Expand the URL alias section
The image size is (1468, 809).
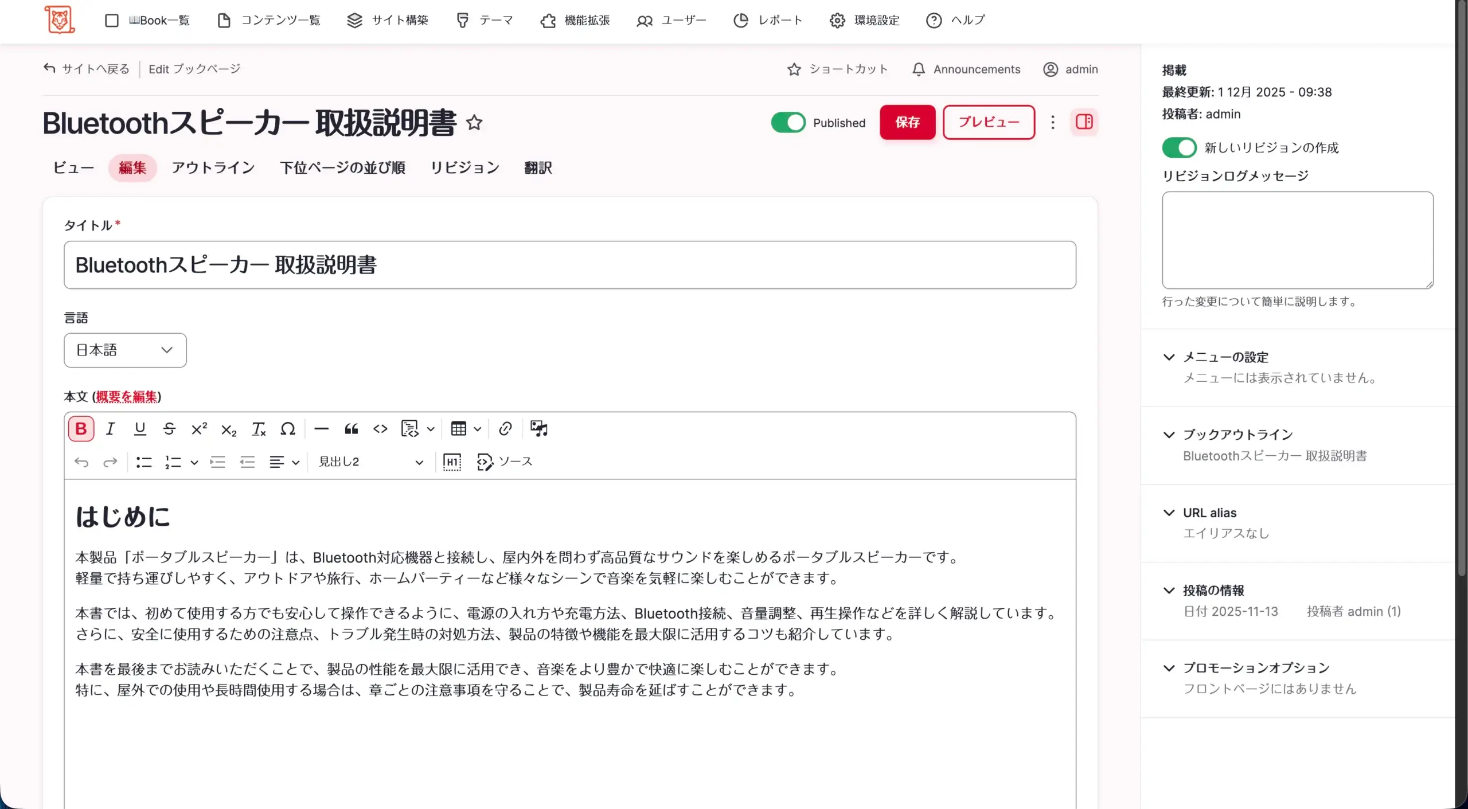[1210, 513]
